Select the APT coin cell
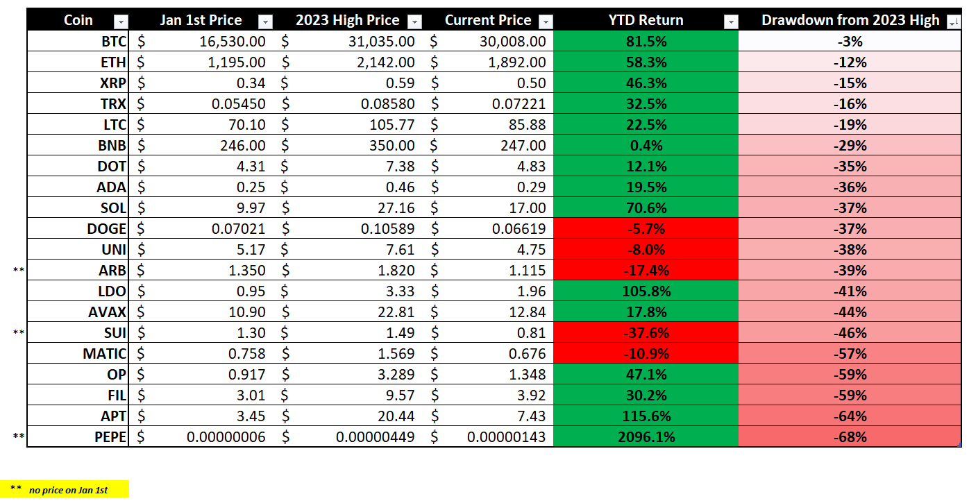The height and width of the screenshot is (501, 969). pyautogui.click(x=78, y=416)
